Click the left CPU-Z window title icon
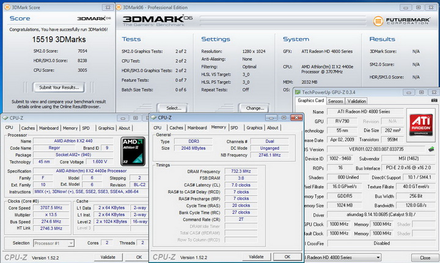The image size is (440, 263). point(5,118)
